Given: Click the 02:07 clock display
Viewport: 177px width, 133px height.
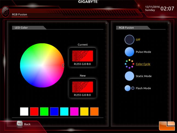Looking at the screenshot, I should click(x=167, y=9).
